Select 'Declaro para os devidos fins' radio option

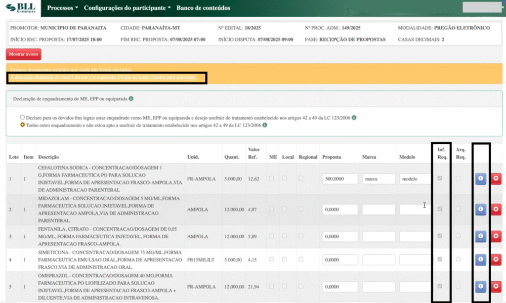coord(22,118)
